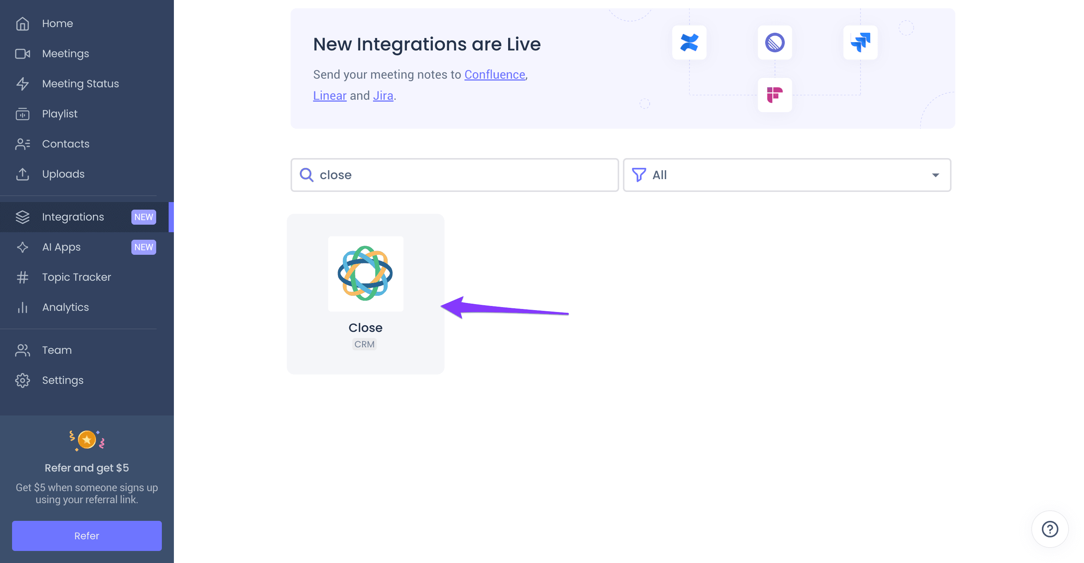Follow the Confluence hyperlink

(495, 75)
